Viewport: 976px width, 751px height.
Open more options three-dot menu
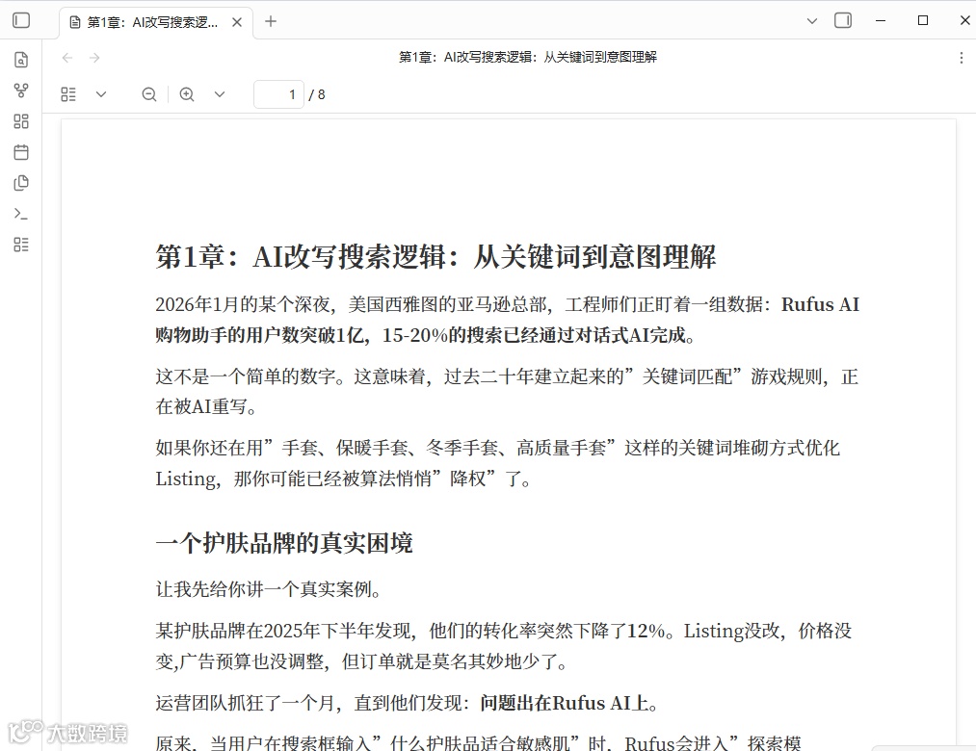click(961, 58)
